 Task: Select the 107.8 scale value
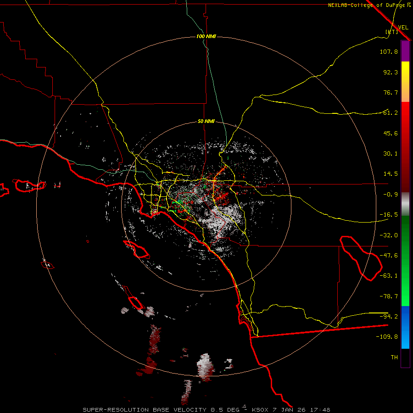pos(389,51)
